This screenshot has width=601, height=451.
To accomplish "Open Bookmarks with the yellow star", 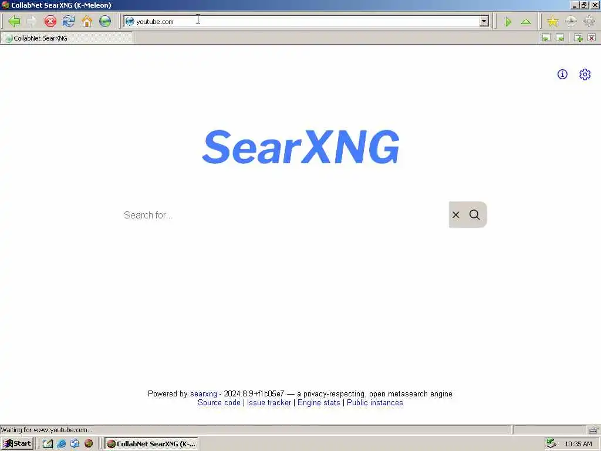I will [553, 21].
